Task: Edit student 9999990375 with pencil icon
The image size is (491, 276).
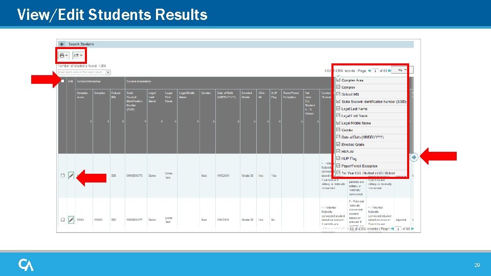Action: tap(71, 175)
